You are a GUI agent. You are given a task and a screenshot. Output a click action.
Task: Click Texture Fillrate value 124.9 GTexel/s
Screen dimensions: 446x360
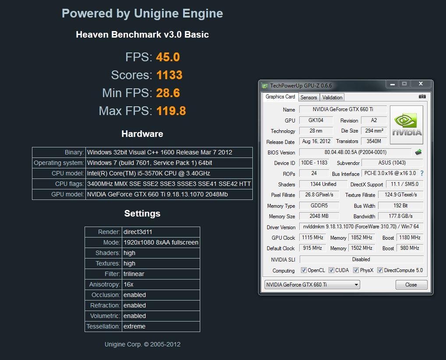click(x=401, y=195)
